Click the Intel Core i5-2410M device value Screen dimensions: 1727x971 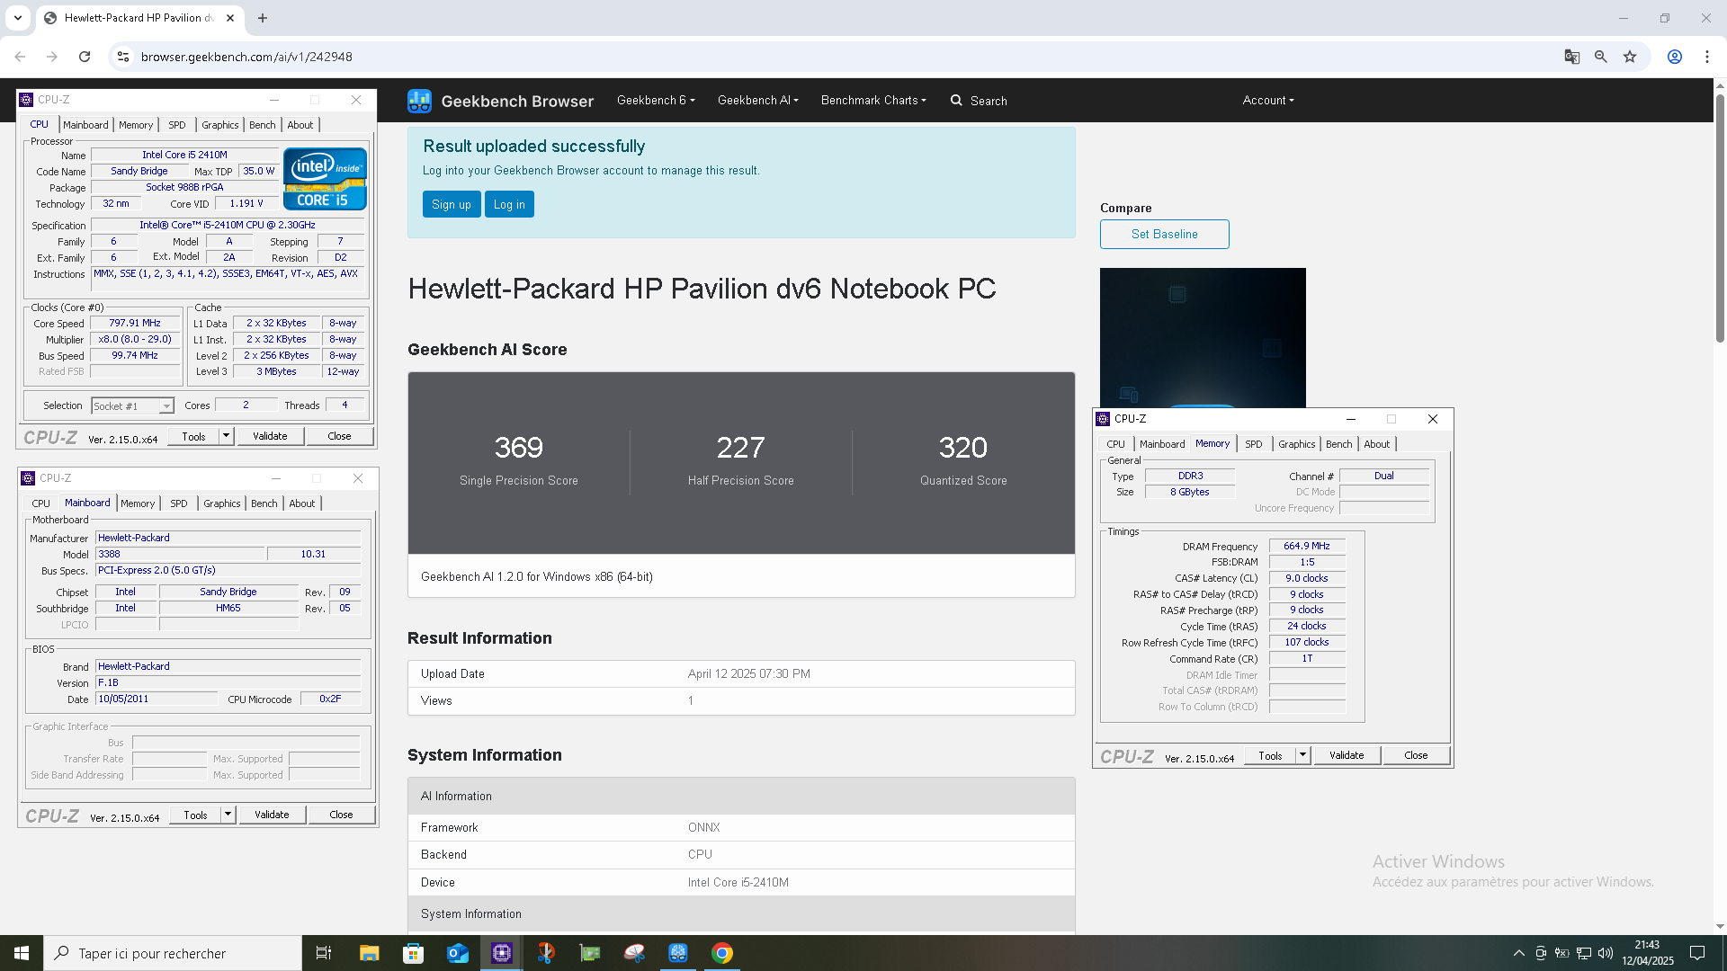tap(738, 882)
